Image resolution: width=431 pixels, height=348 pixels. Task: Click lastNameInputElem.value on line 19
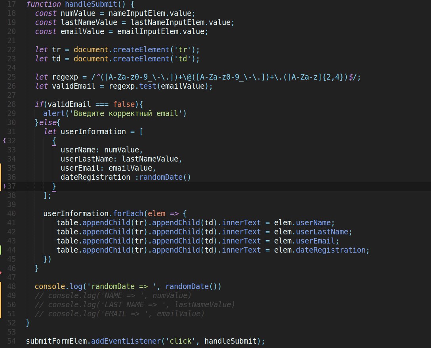click(x=181, y=22)
